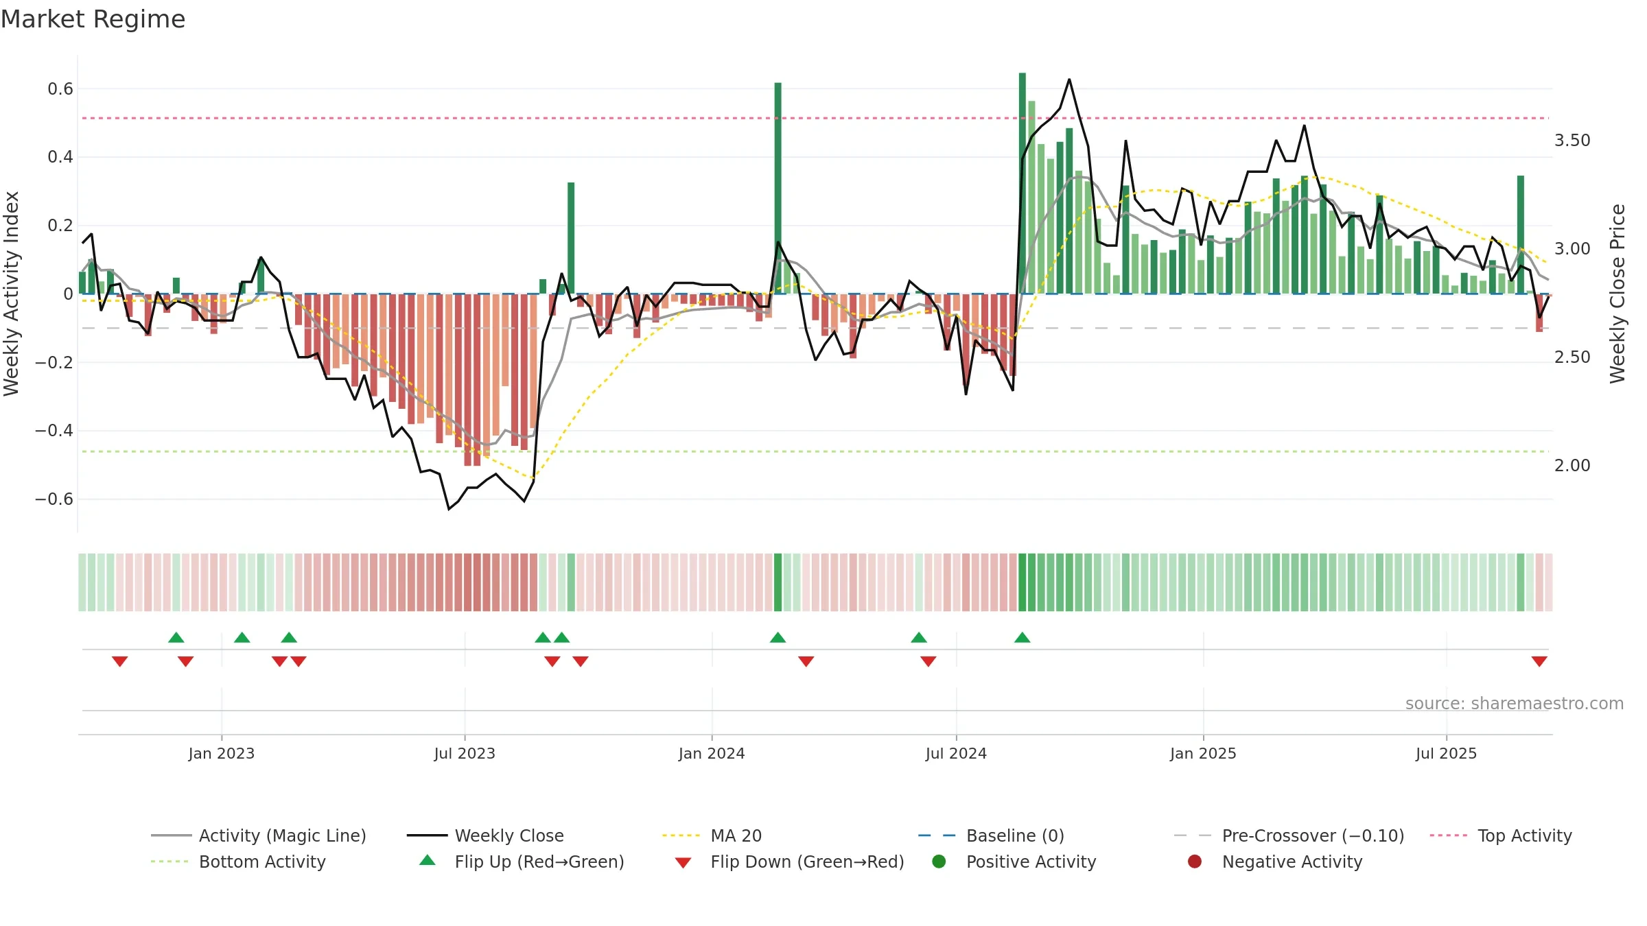This screenshot has height=926, width=1647.
Task: Click the green Flip Up triangle legend icon
Action: [x=428, y=860]
